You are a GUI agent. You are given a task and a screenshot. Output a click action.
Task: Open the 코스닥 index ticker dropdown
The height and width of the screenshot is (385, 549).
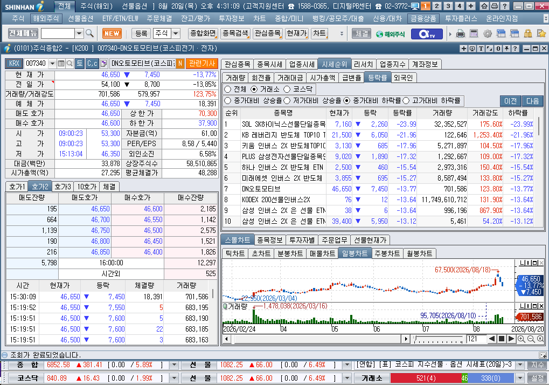pos(173,379)
